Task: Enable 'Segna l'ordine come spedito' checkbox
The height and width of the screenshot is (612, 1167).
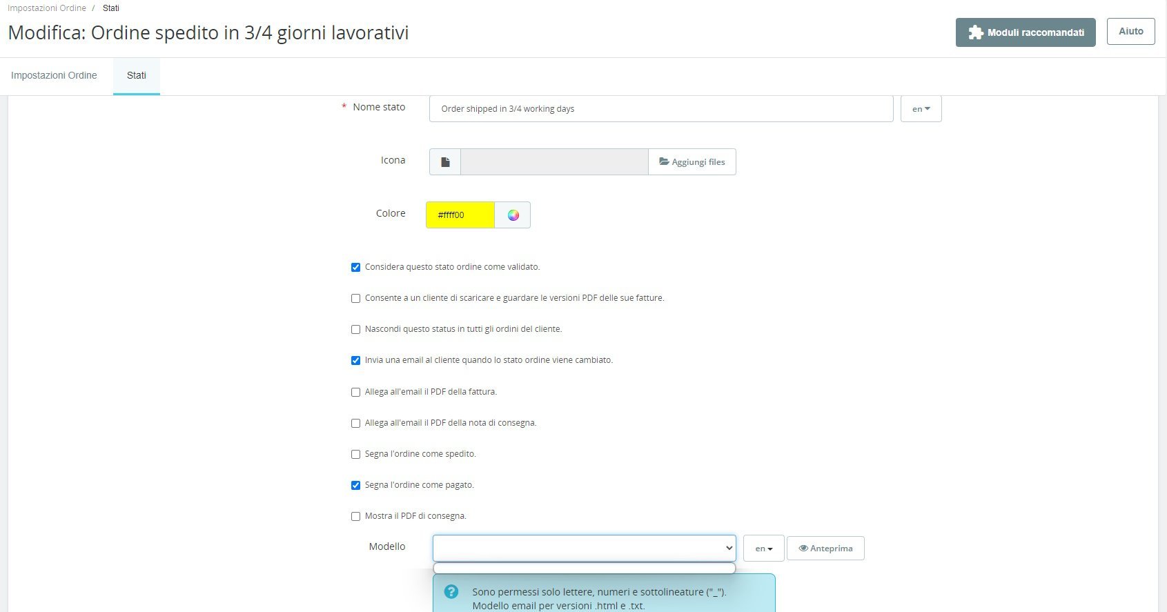Action: coord(356,454)
